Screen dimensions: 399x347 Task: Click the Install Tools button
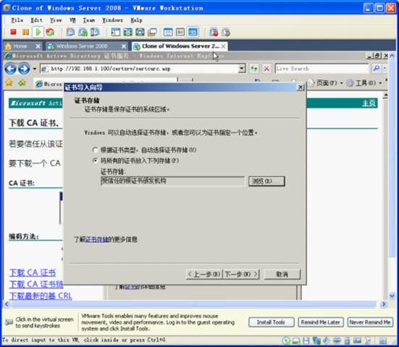271,322
